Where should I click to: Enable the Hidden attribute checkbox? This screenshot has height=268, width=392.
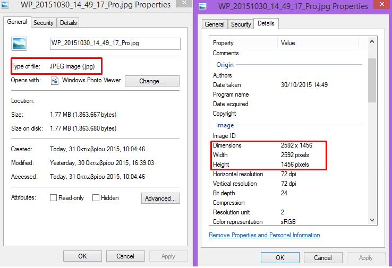96,198
